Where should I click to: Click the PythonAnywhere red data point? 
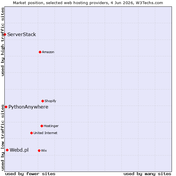[6, 107]
